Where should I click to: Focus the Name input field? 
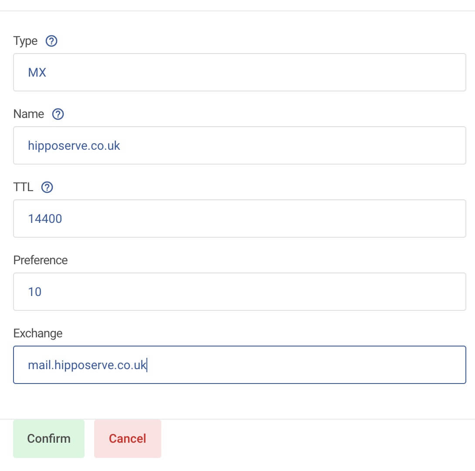pyautogui.click(x=240, y=145)
